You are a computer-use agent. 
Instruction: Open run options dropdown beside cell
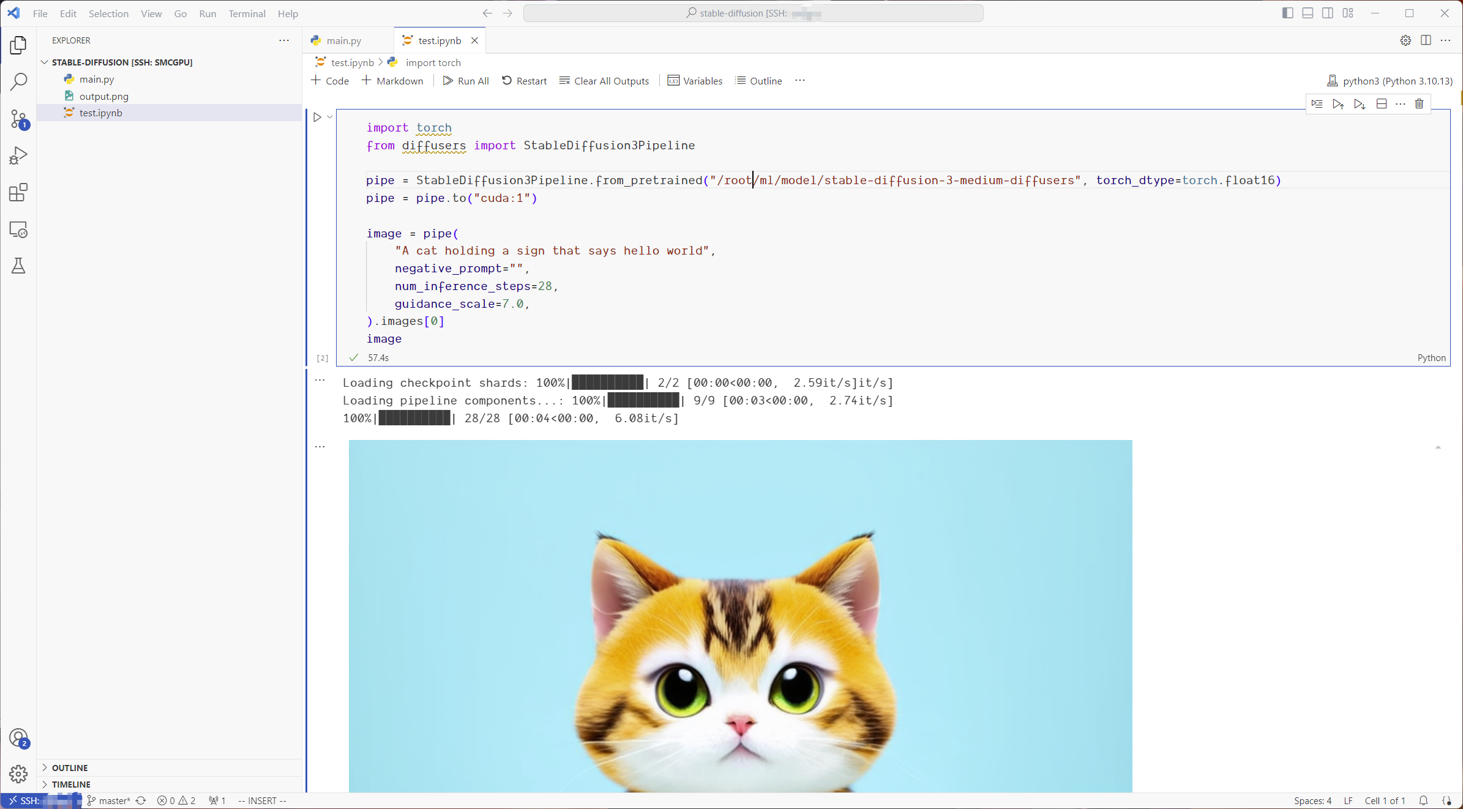330,117
